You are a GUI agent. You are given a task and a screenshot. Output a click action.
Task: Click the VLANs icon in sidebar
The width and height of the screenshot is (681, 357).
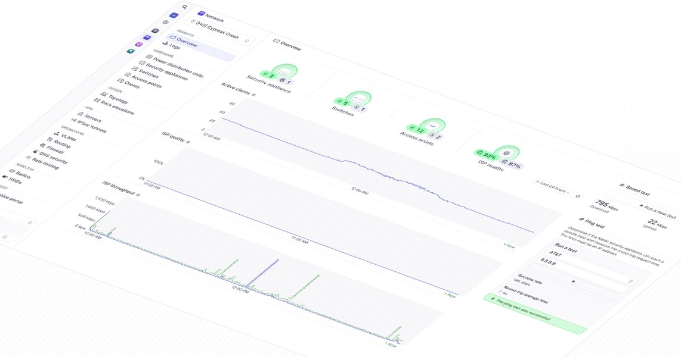[57, 133]
